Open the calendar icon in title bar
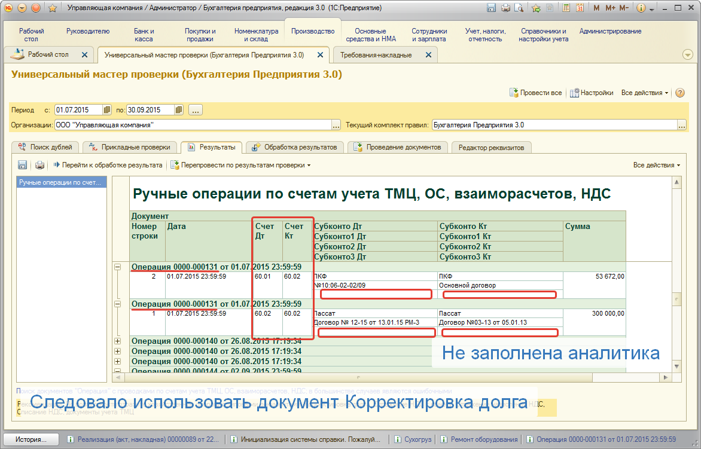This screenshot has height=449, width=701. 580,8
